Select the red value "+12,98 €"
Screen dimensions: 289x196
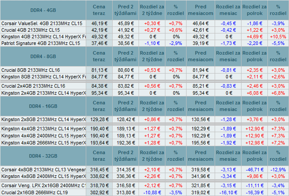tap(255, 143)
